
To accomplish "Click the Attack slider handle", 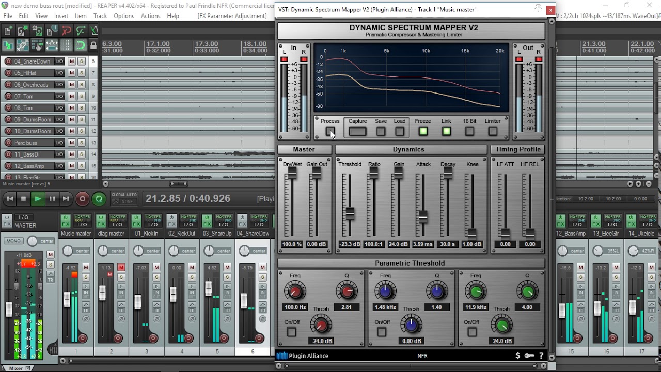I will 423,216.
